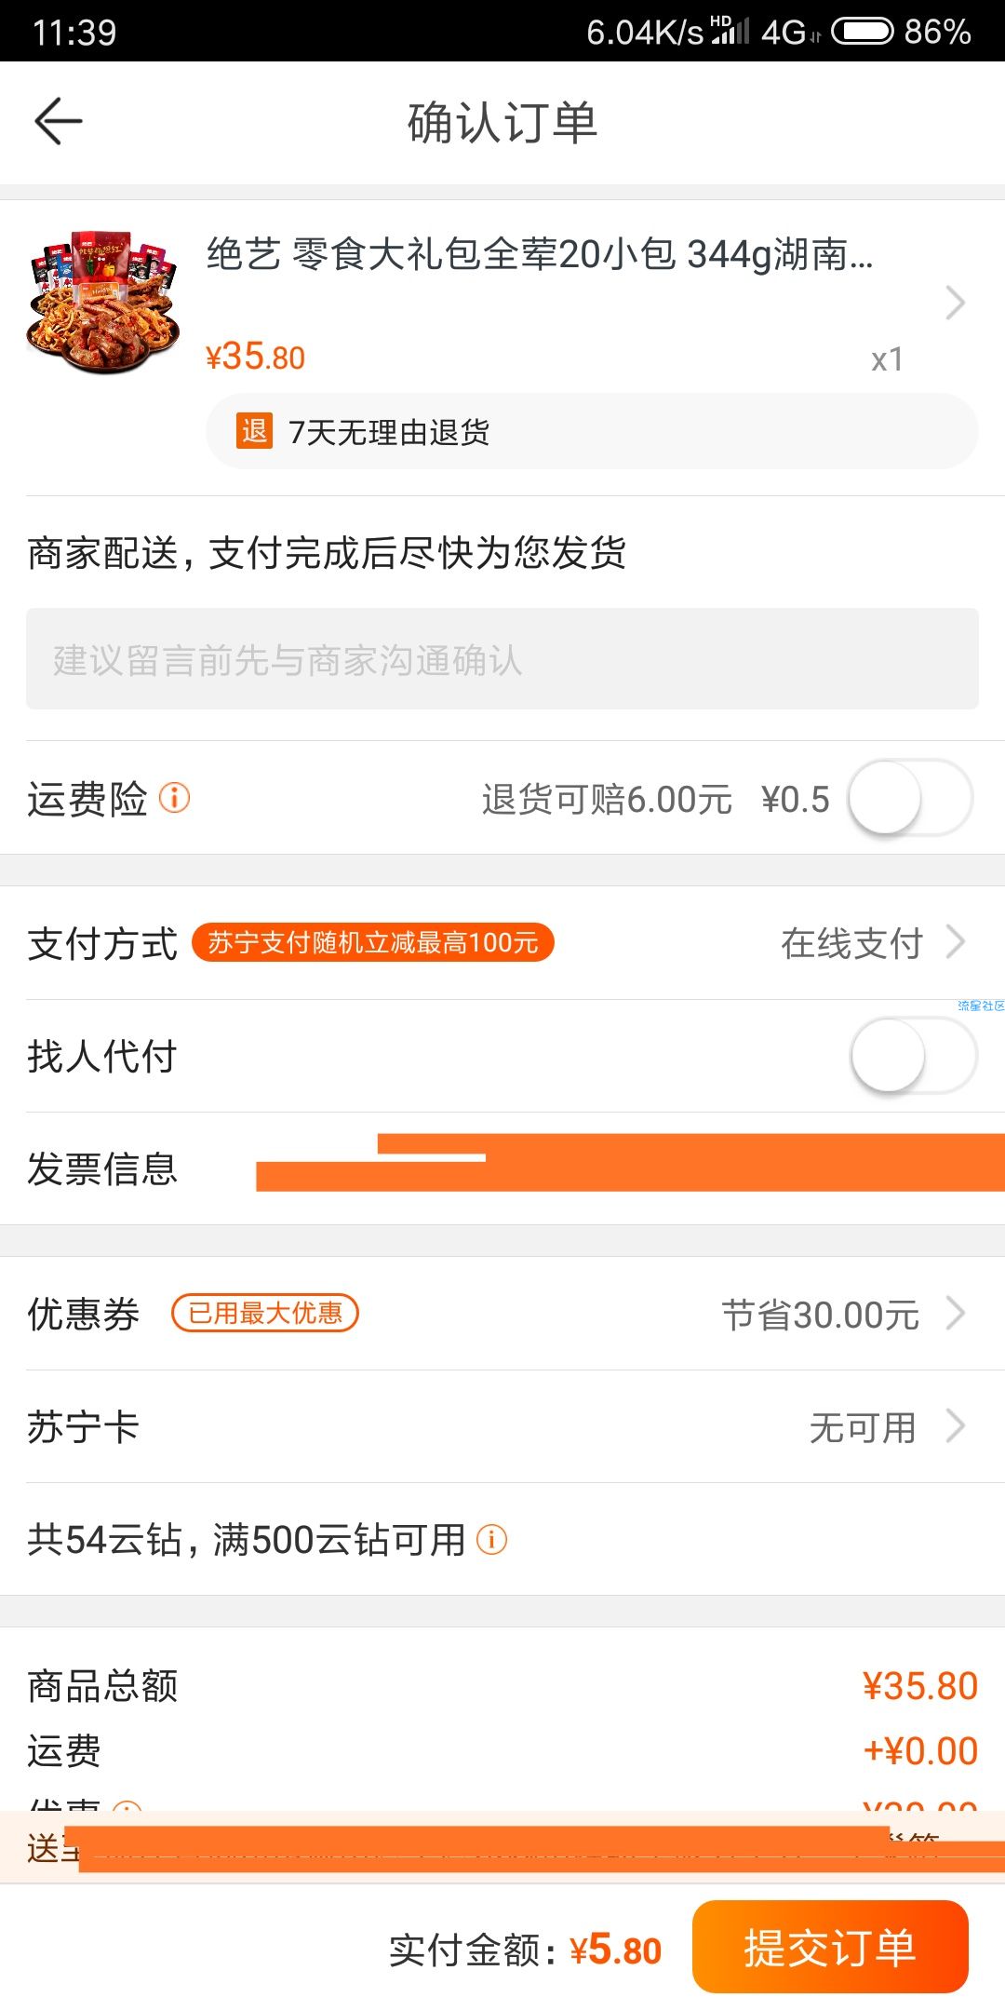Submit order with 提交订单 button

pyautogui.click(x=830, y=1947)
